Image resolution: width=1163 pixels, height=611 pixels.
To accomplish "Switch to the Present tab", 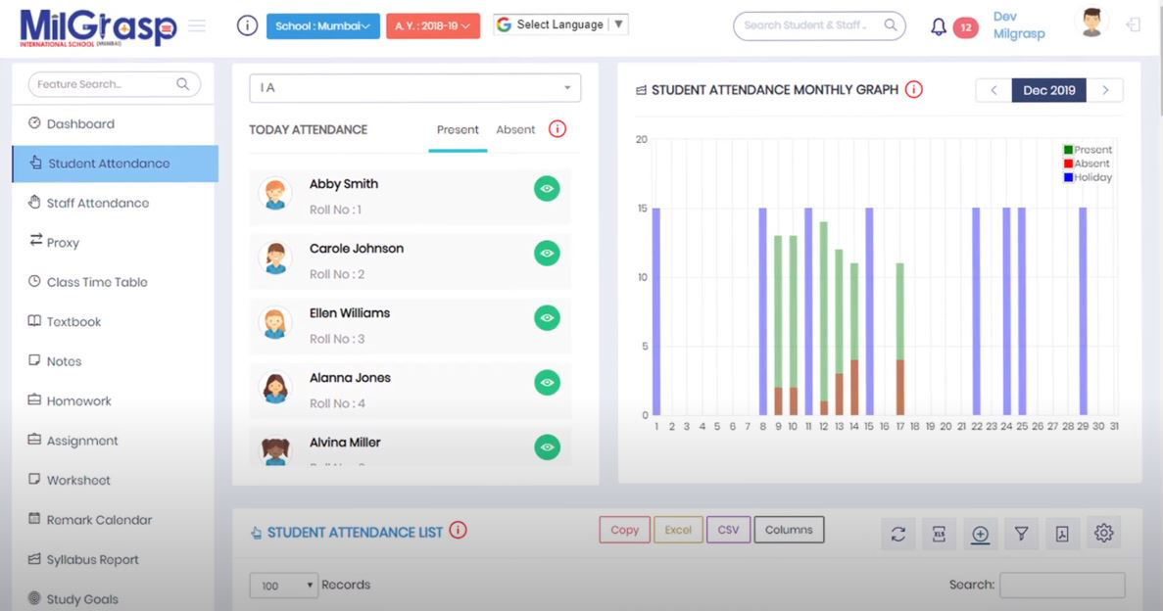I will coord(458,130).
